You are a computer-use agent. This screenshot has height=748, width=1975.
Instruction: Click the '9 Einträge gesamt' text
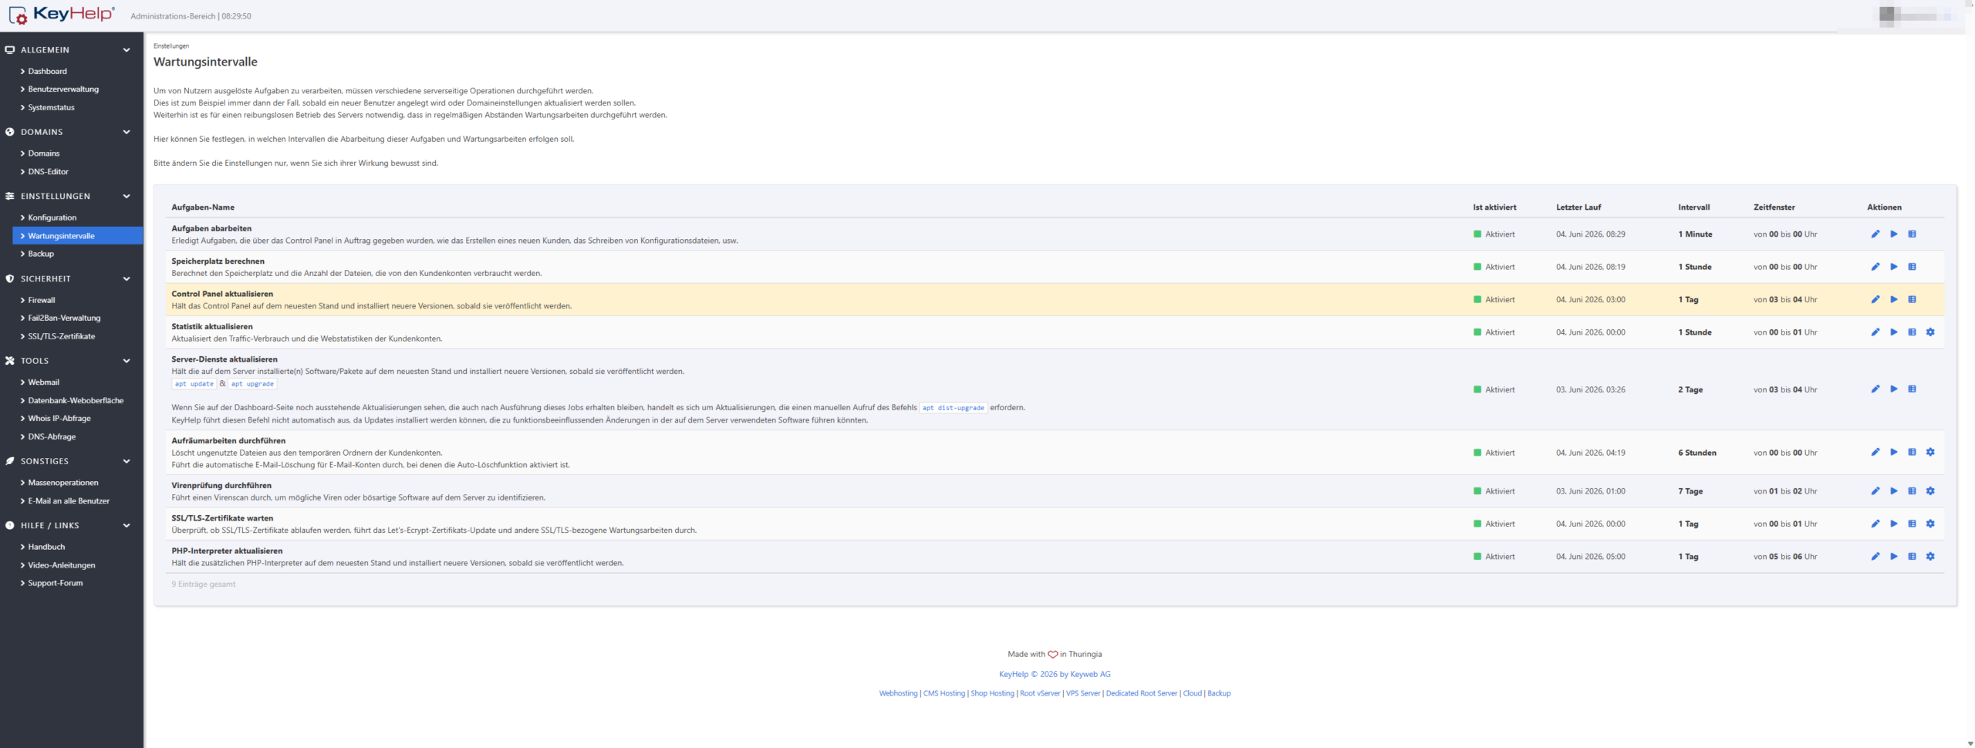coord(204,585)
